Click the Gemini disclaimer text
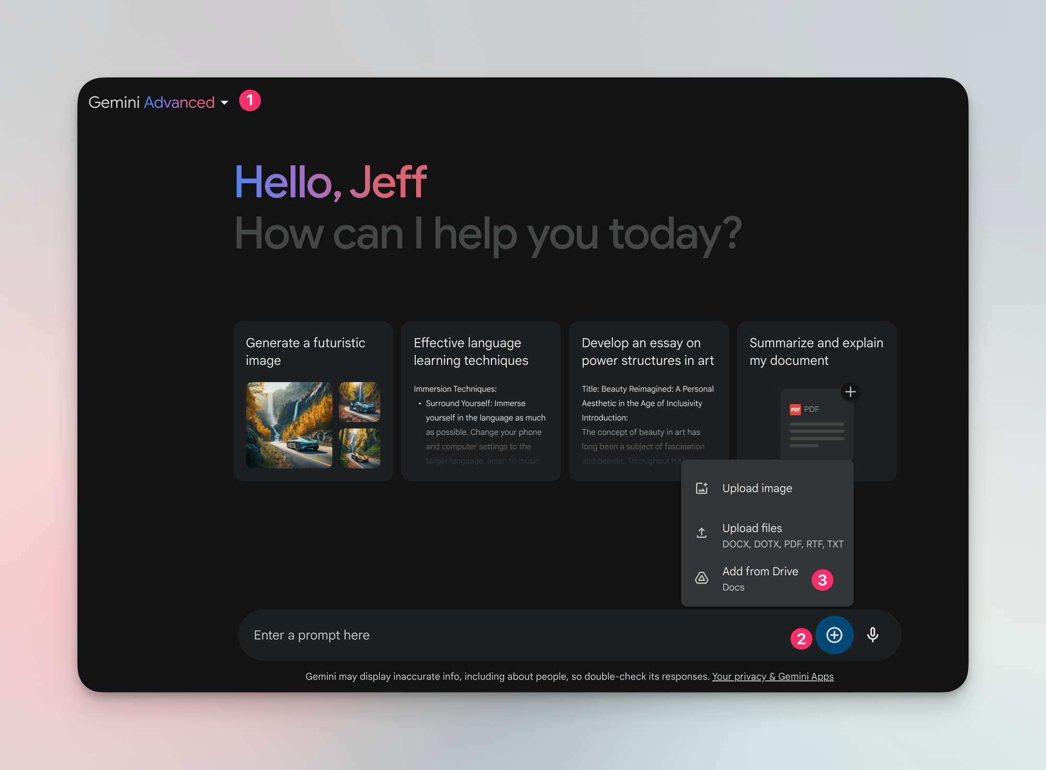Image resolution: width=1046 pixels, height=770 pixels. coord(507,676)
